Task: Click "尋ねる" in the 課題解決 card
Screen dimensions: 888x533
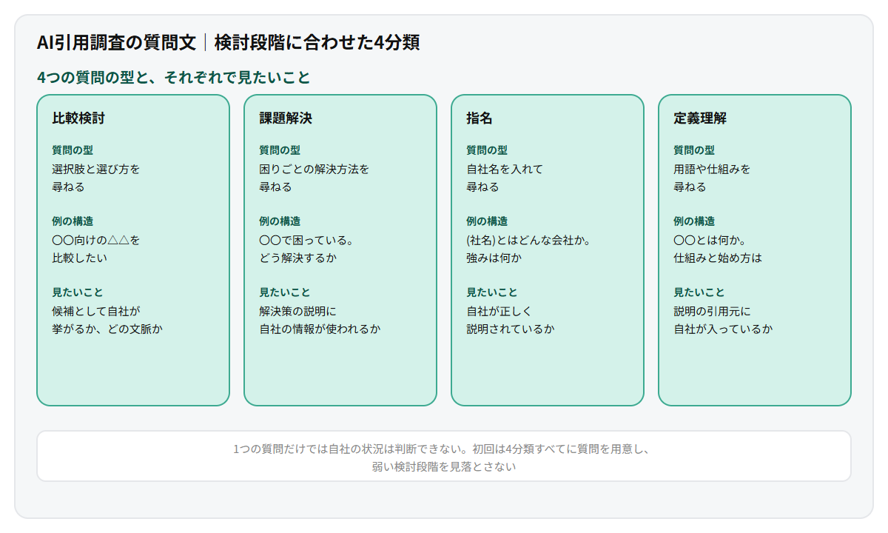Action: 275,187
